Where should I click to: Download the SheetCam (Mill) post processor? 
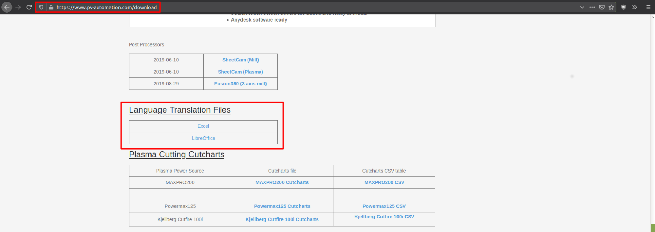click(240, 60)
